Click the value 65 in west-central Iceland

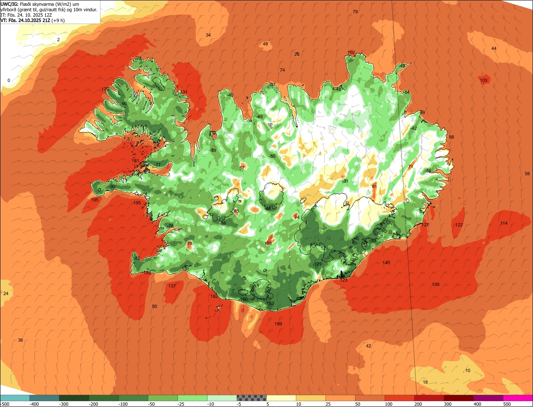236,211
